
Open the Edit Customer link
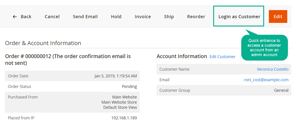[222, 57]
